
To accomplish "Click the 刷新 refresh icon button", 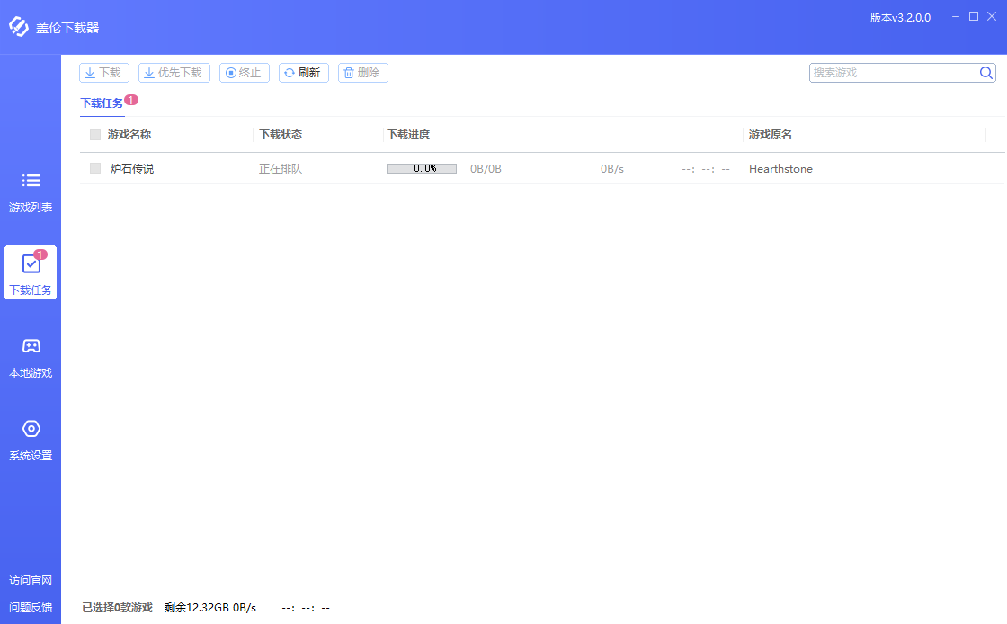I will coord(303,72).
